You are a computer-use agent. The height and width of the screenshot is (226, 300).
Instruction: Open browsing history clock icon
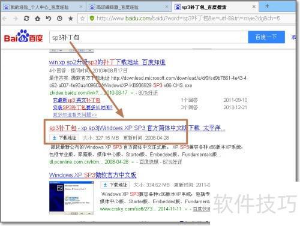[59, 19]
